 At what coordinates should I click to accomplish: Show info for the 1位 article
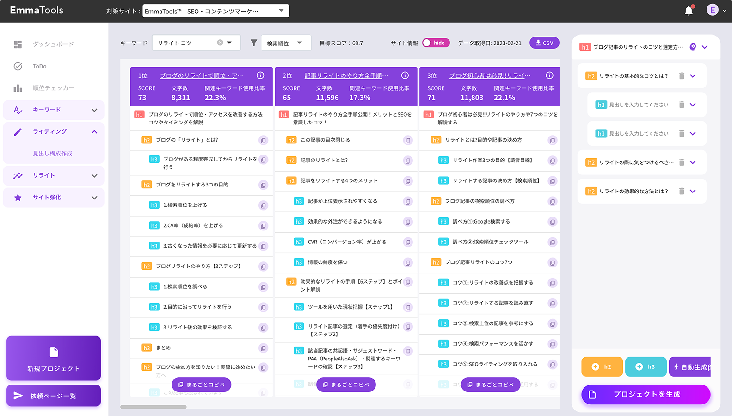[x=260, y=75]
